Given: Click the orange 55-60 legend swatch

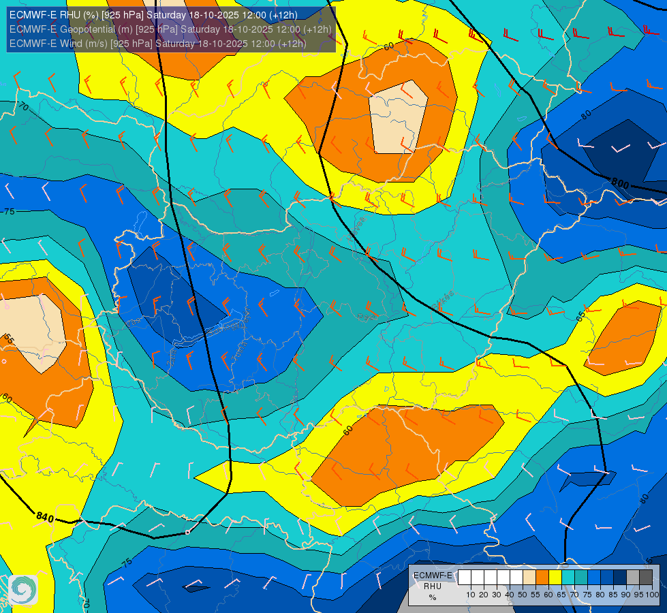Looking at the screenshot, I should 542,578.
